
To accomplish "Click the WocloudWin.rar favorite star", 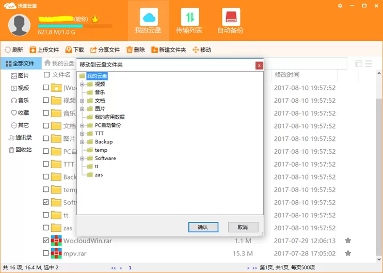I will click(348, 240).
